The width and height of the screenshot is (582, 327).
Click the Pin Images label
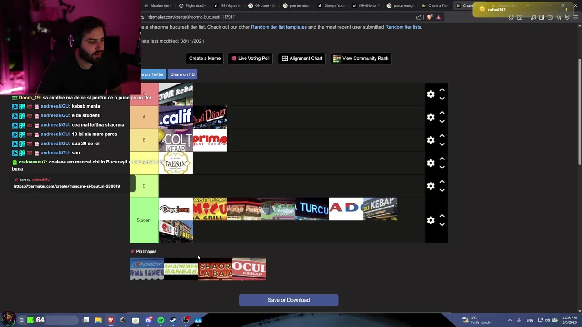[146, 251]
